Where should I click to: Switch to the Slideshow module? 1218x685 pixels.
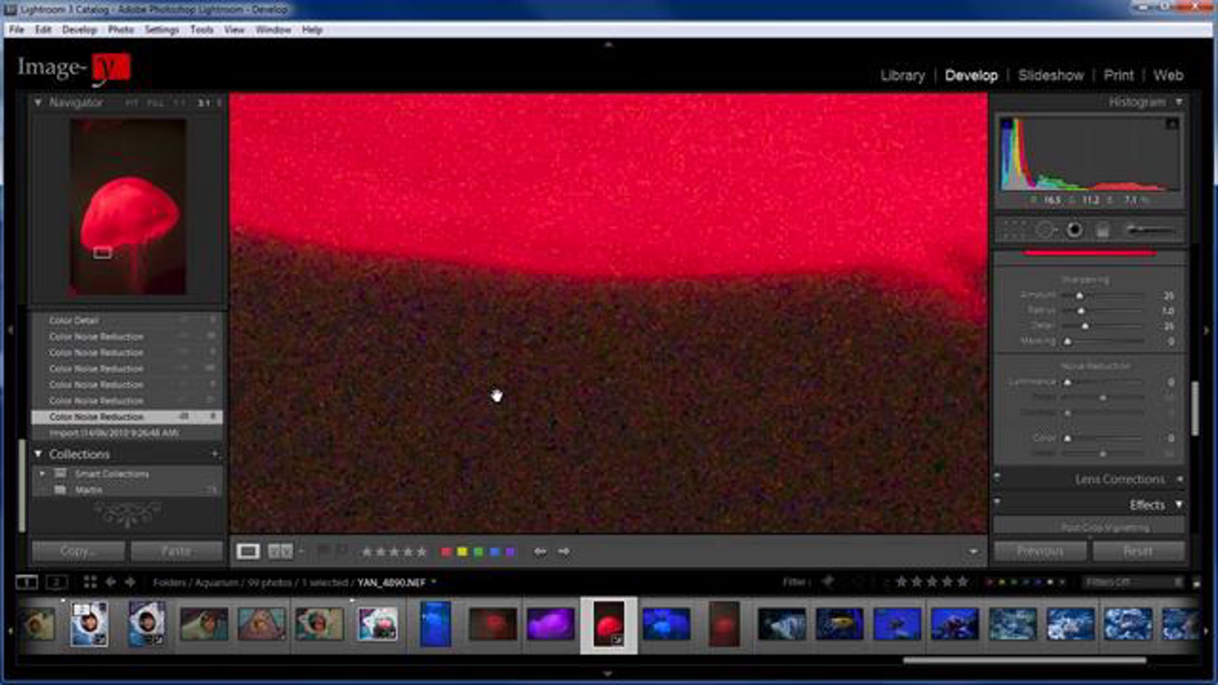point(1051,76)
